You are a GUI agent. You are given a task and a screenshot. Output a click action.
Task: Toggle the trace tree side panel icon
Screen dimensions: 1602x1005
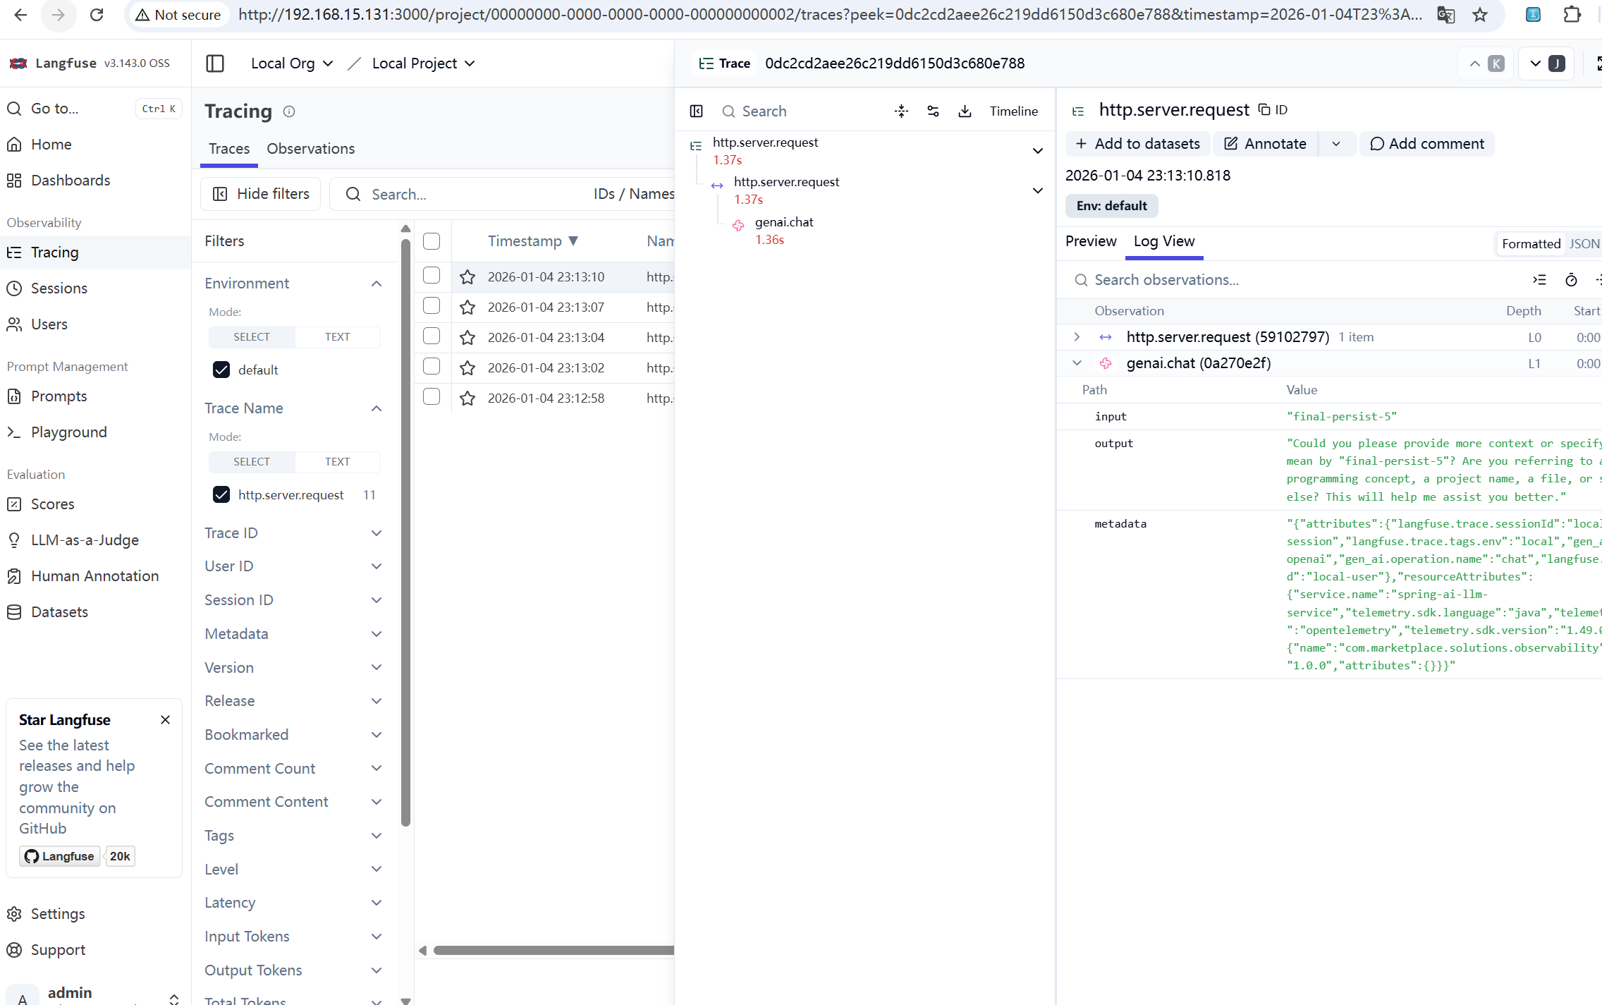pyautogui.click(x=696, y=111)
